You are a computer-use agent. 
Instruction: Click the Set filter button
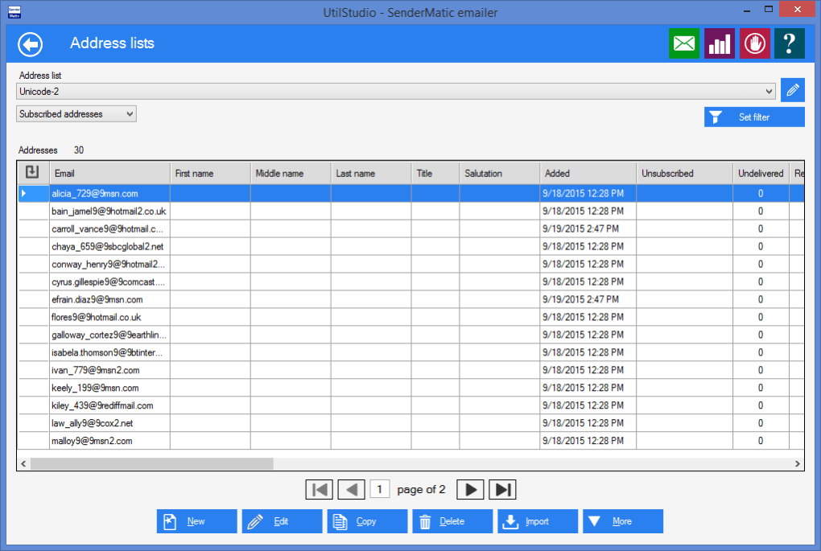[x=753, y=117]
